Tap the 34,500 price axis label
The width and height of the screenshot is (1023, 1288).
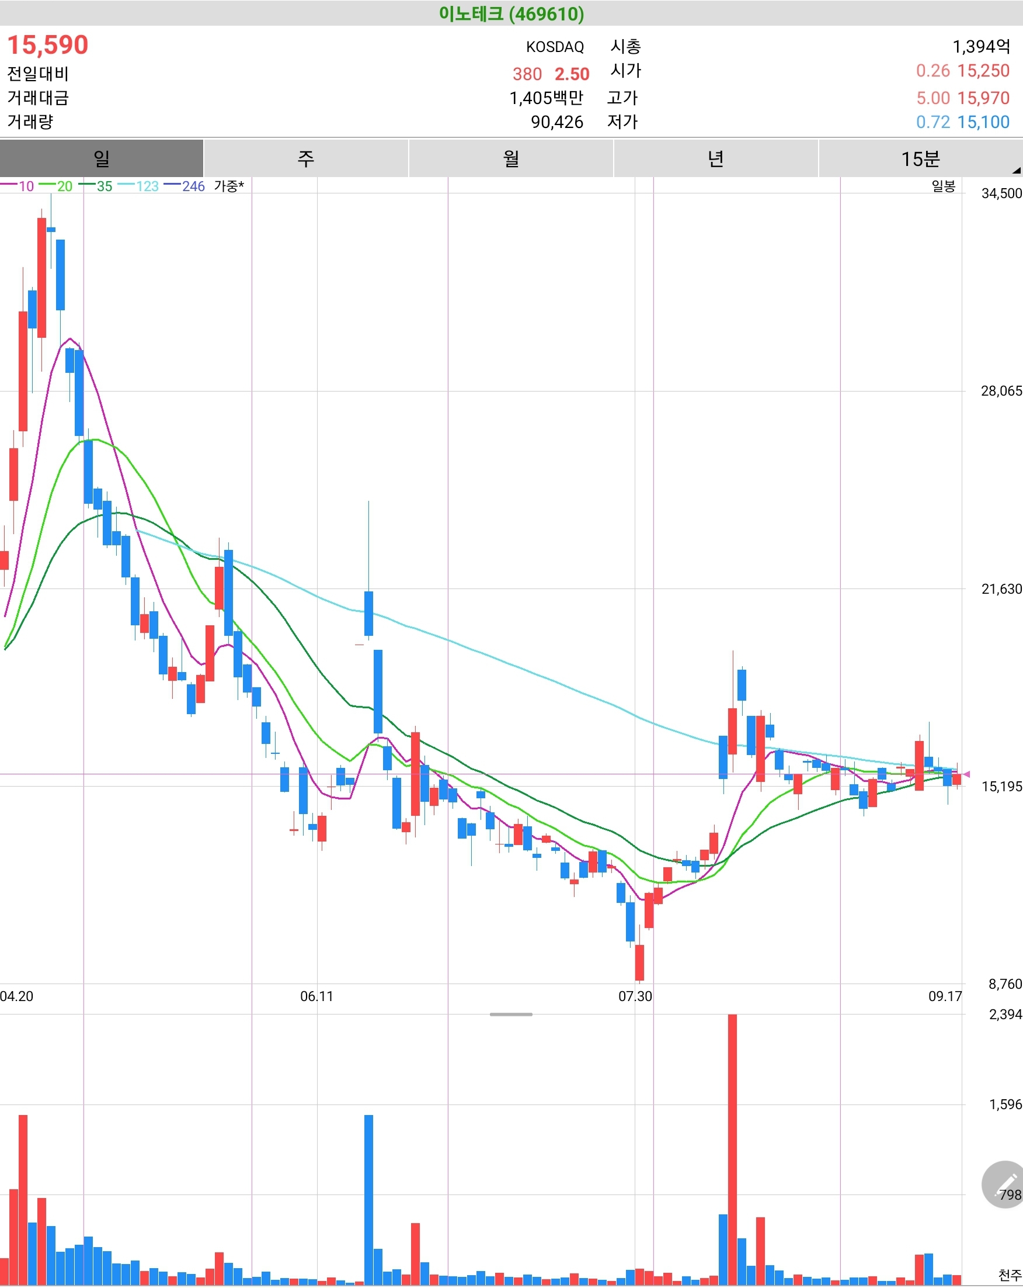(1001, 193)
